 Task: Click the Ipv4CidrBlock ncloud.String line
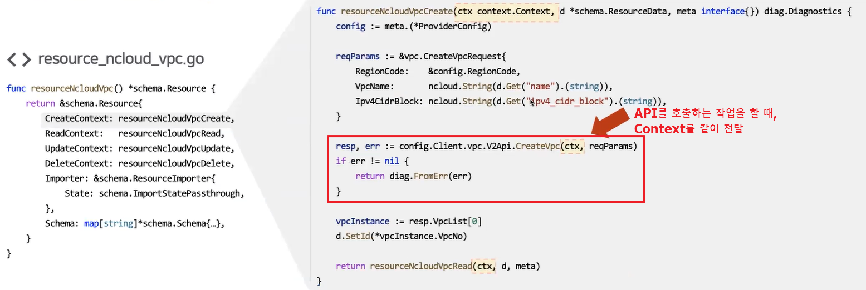coord(511,101)
